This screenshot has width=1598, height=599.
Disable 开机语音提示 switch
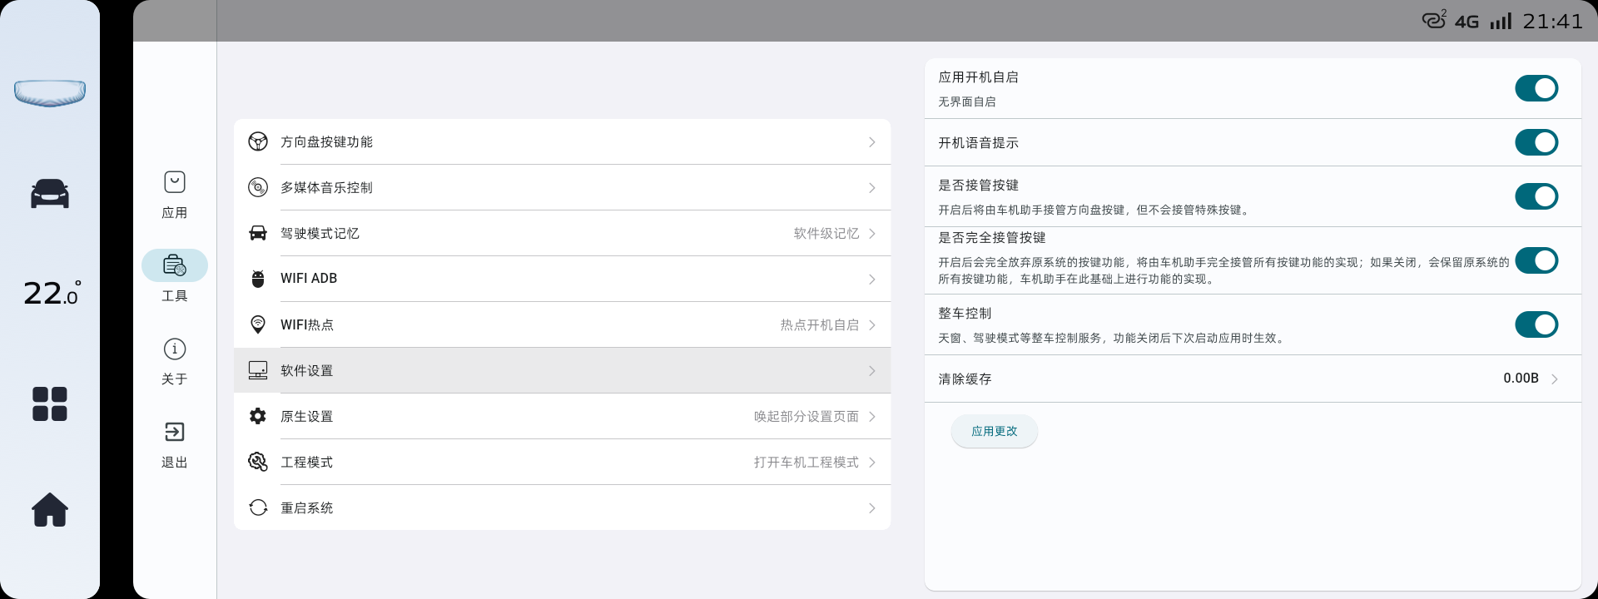click(x=1536, y=142)
